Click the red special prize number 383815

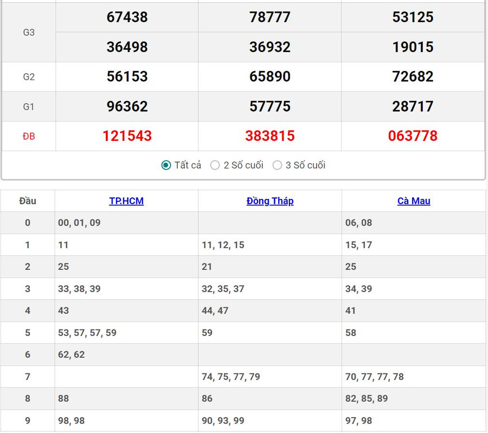tap(270, 136)
